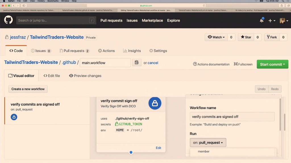The height and width of the screenshot is (163, 291).
Task: Click the Edit link on action card
Action: [x=159, y=148]
